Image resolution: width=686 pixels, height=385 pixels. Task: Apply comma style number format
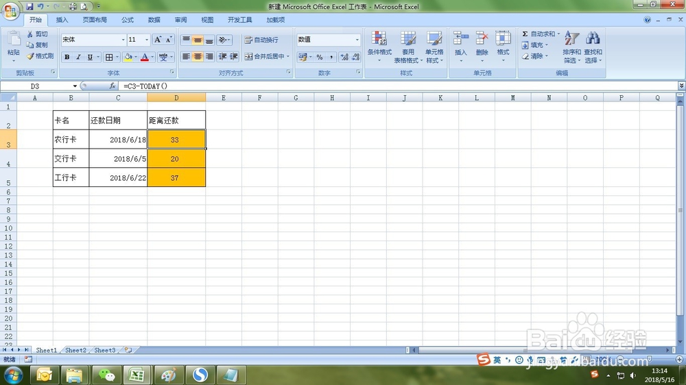point(331,57)
